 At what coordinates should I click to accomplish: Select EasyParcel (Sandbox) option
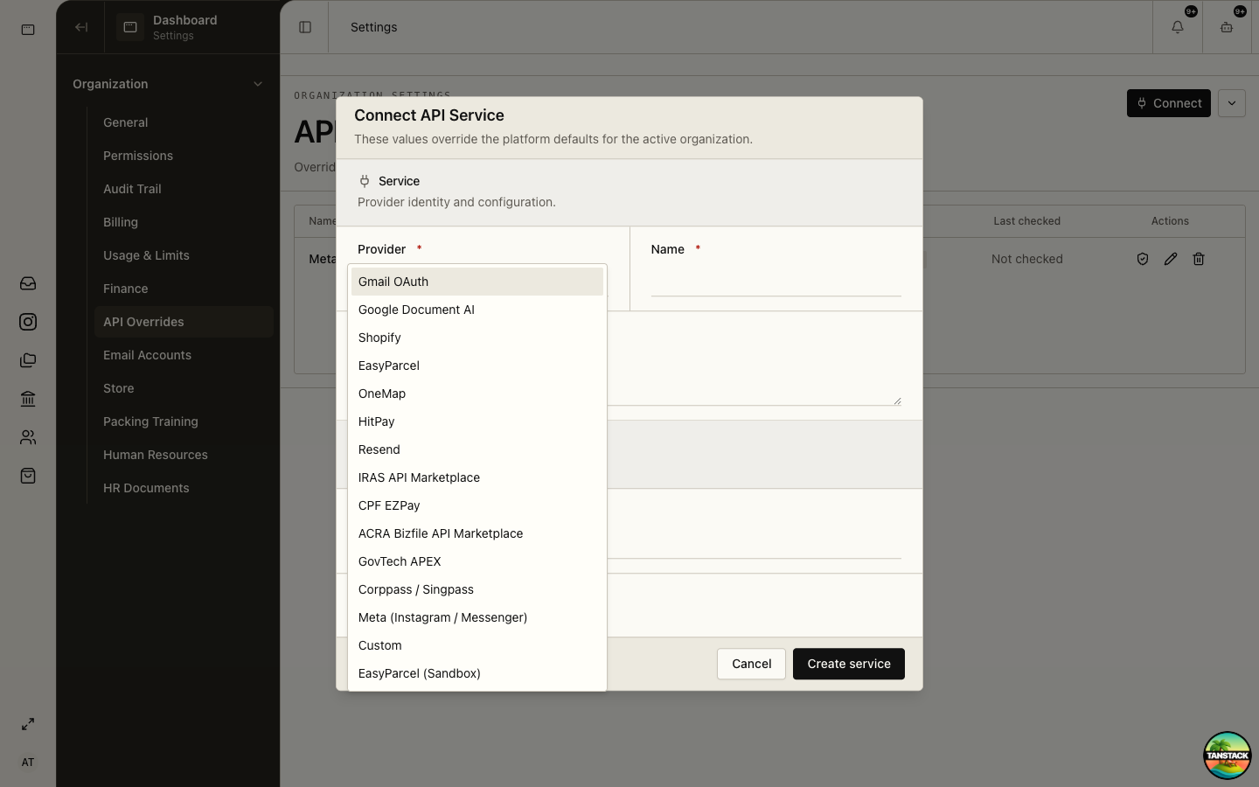tap(477, 673)
